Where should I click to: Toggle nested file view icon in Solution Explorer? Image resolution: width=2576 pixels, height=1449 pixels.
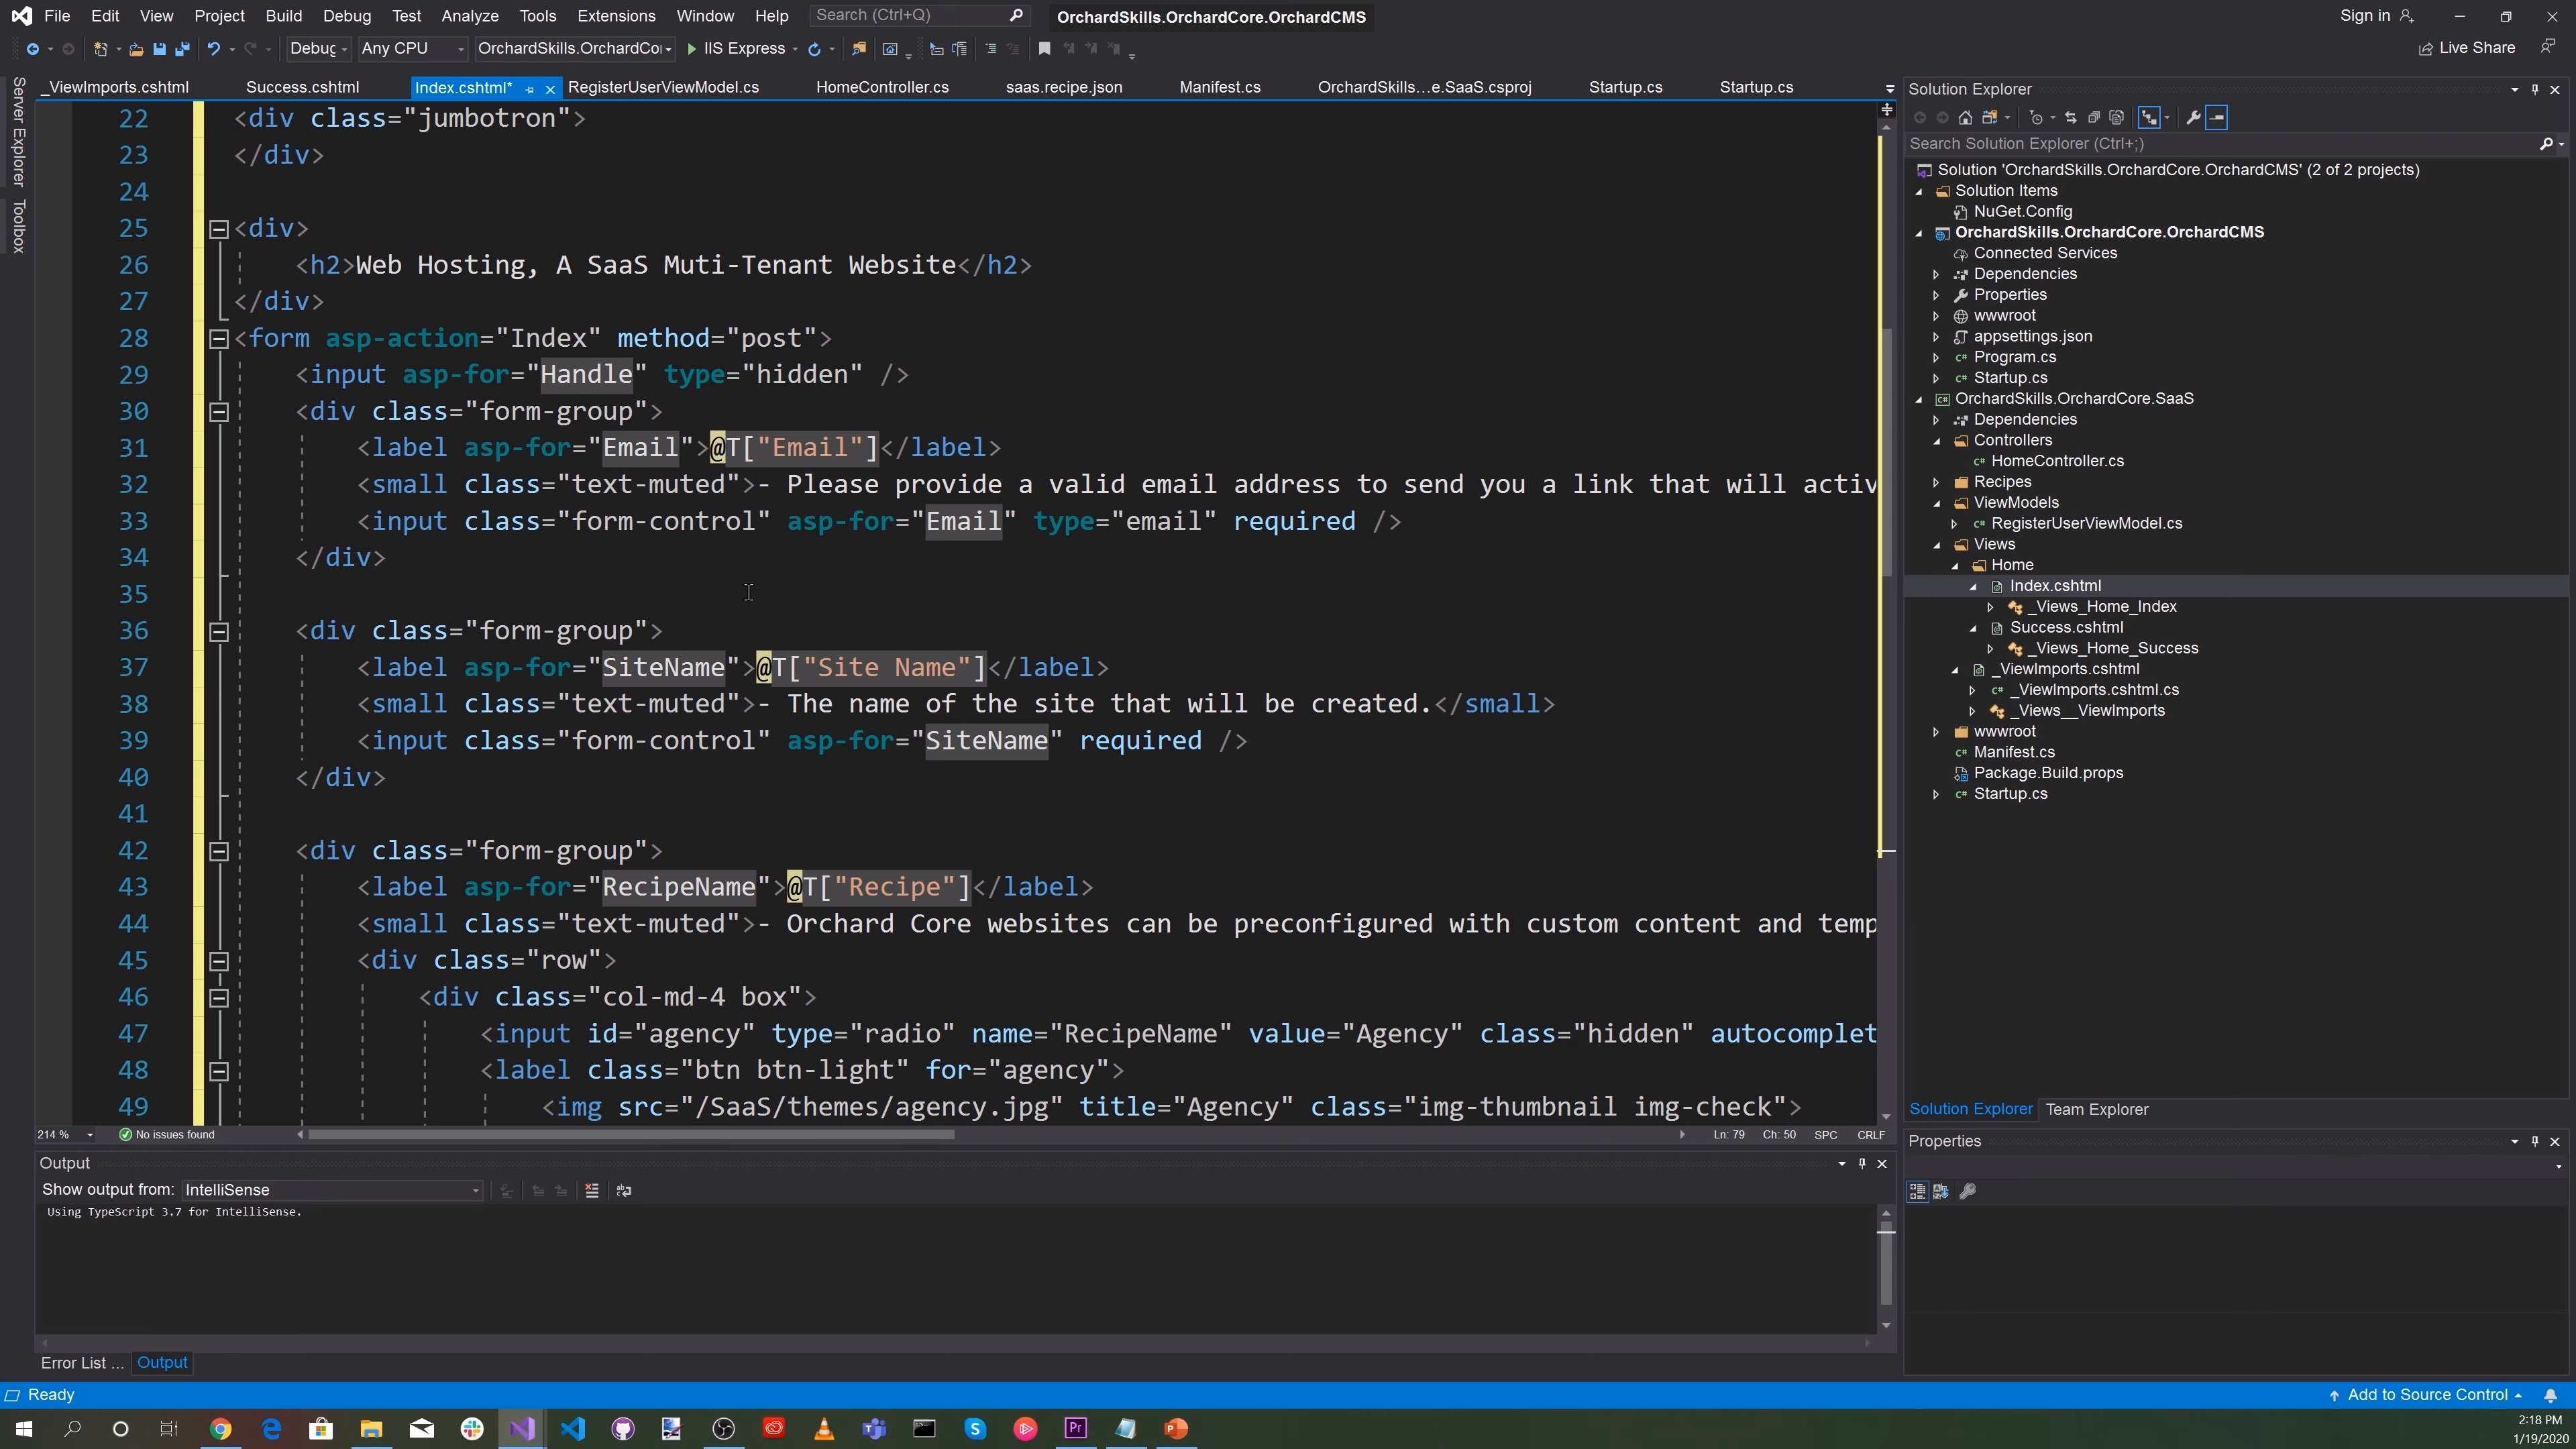[x=2149, y=117]
